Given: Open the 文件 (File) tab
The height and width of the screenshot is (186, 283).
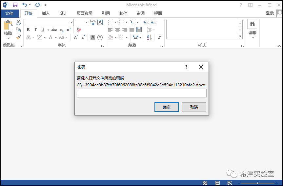Looking at the screenshot, I should tap(9, 13).
